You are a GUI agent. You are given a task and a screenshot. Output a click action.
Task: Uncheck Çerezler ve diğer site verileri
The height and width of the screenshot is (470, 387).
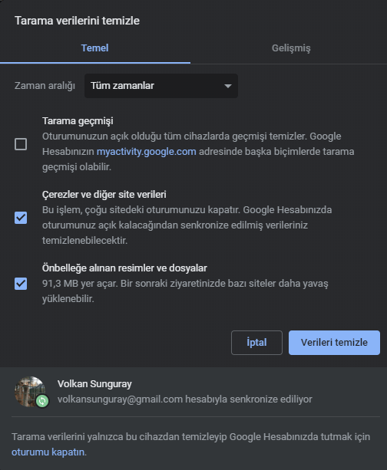(21, 218)
